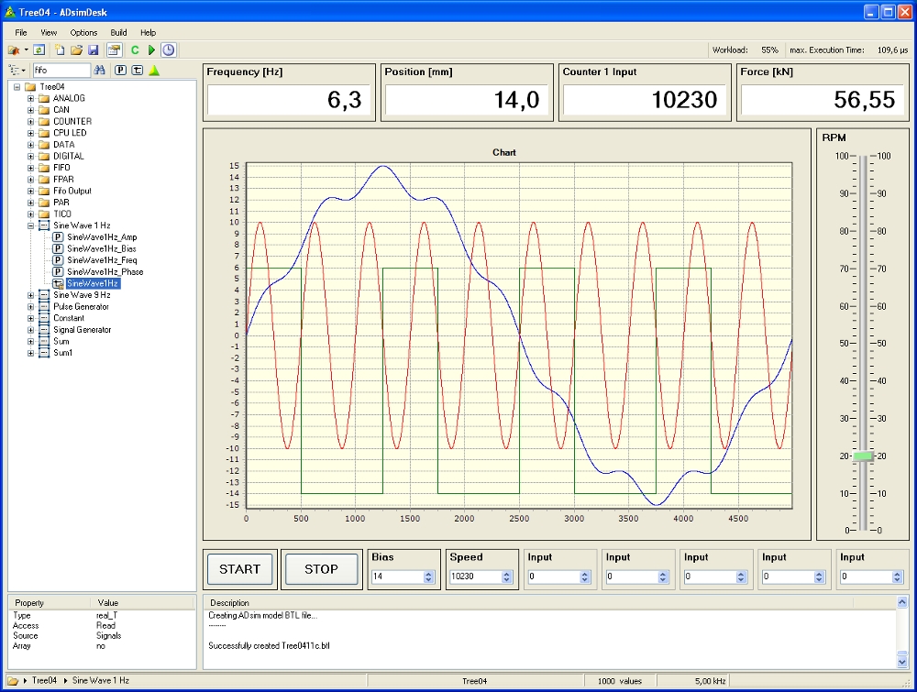The image size is (917, 692).
Task: Click the binoculars search icon
Action: 101,70
